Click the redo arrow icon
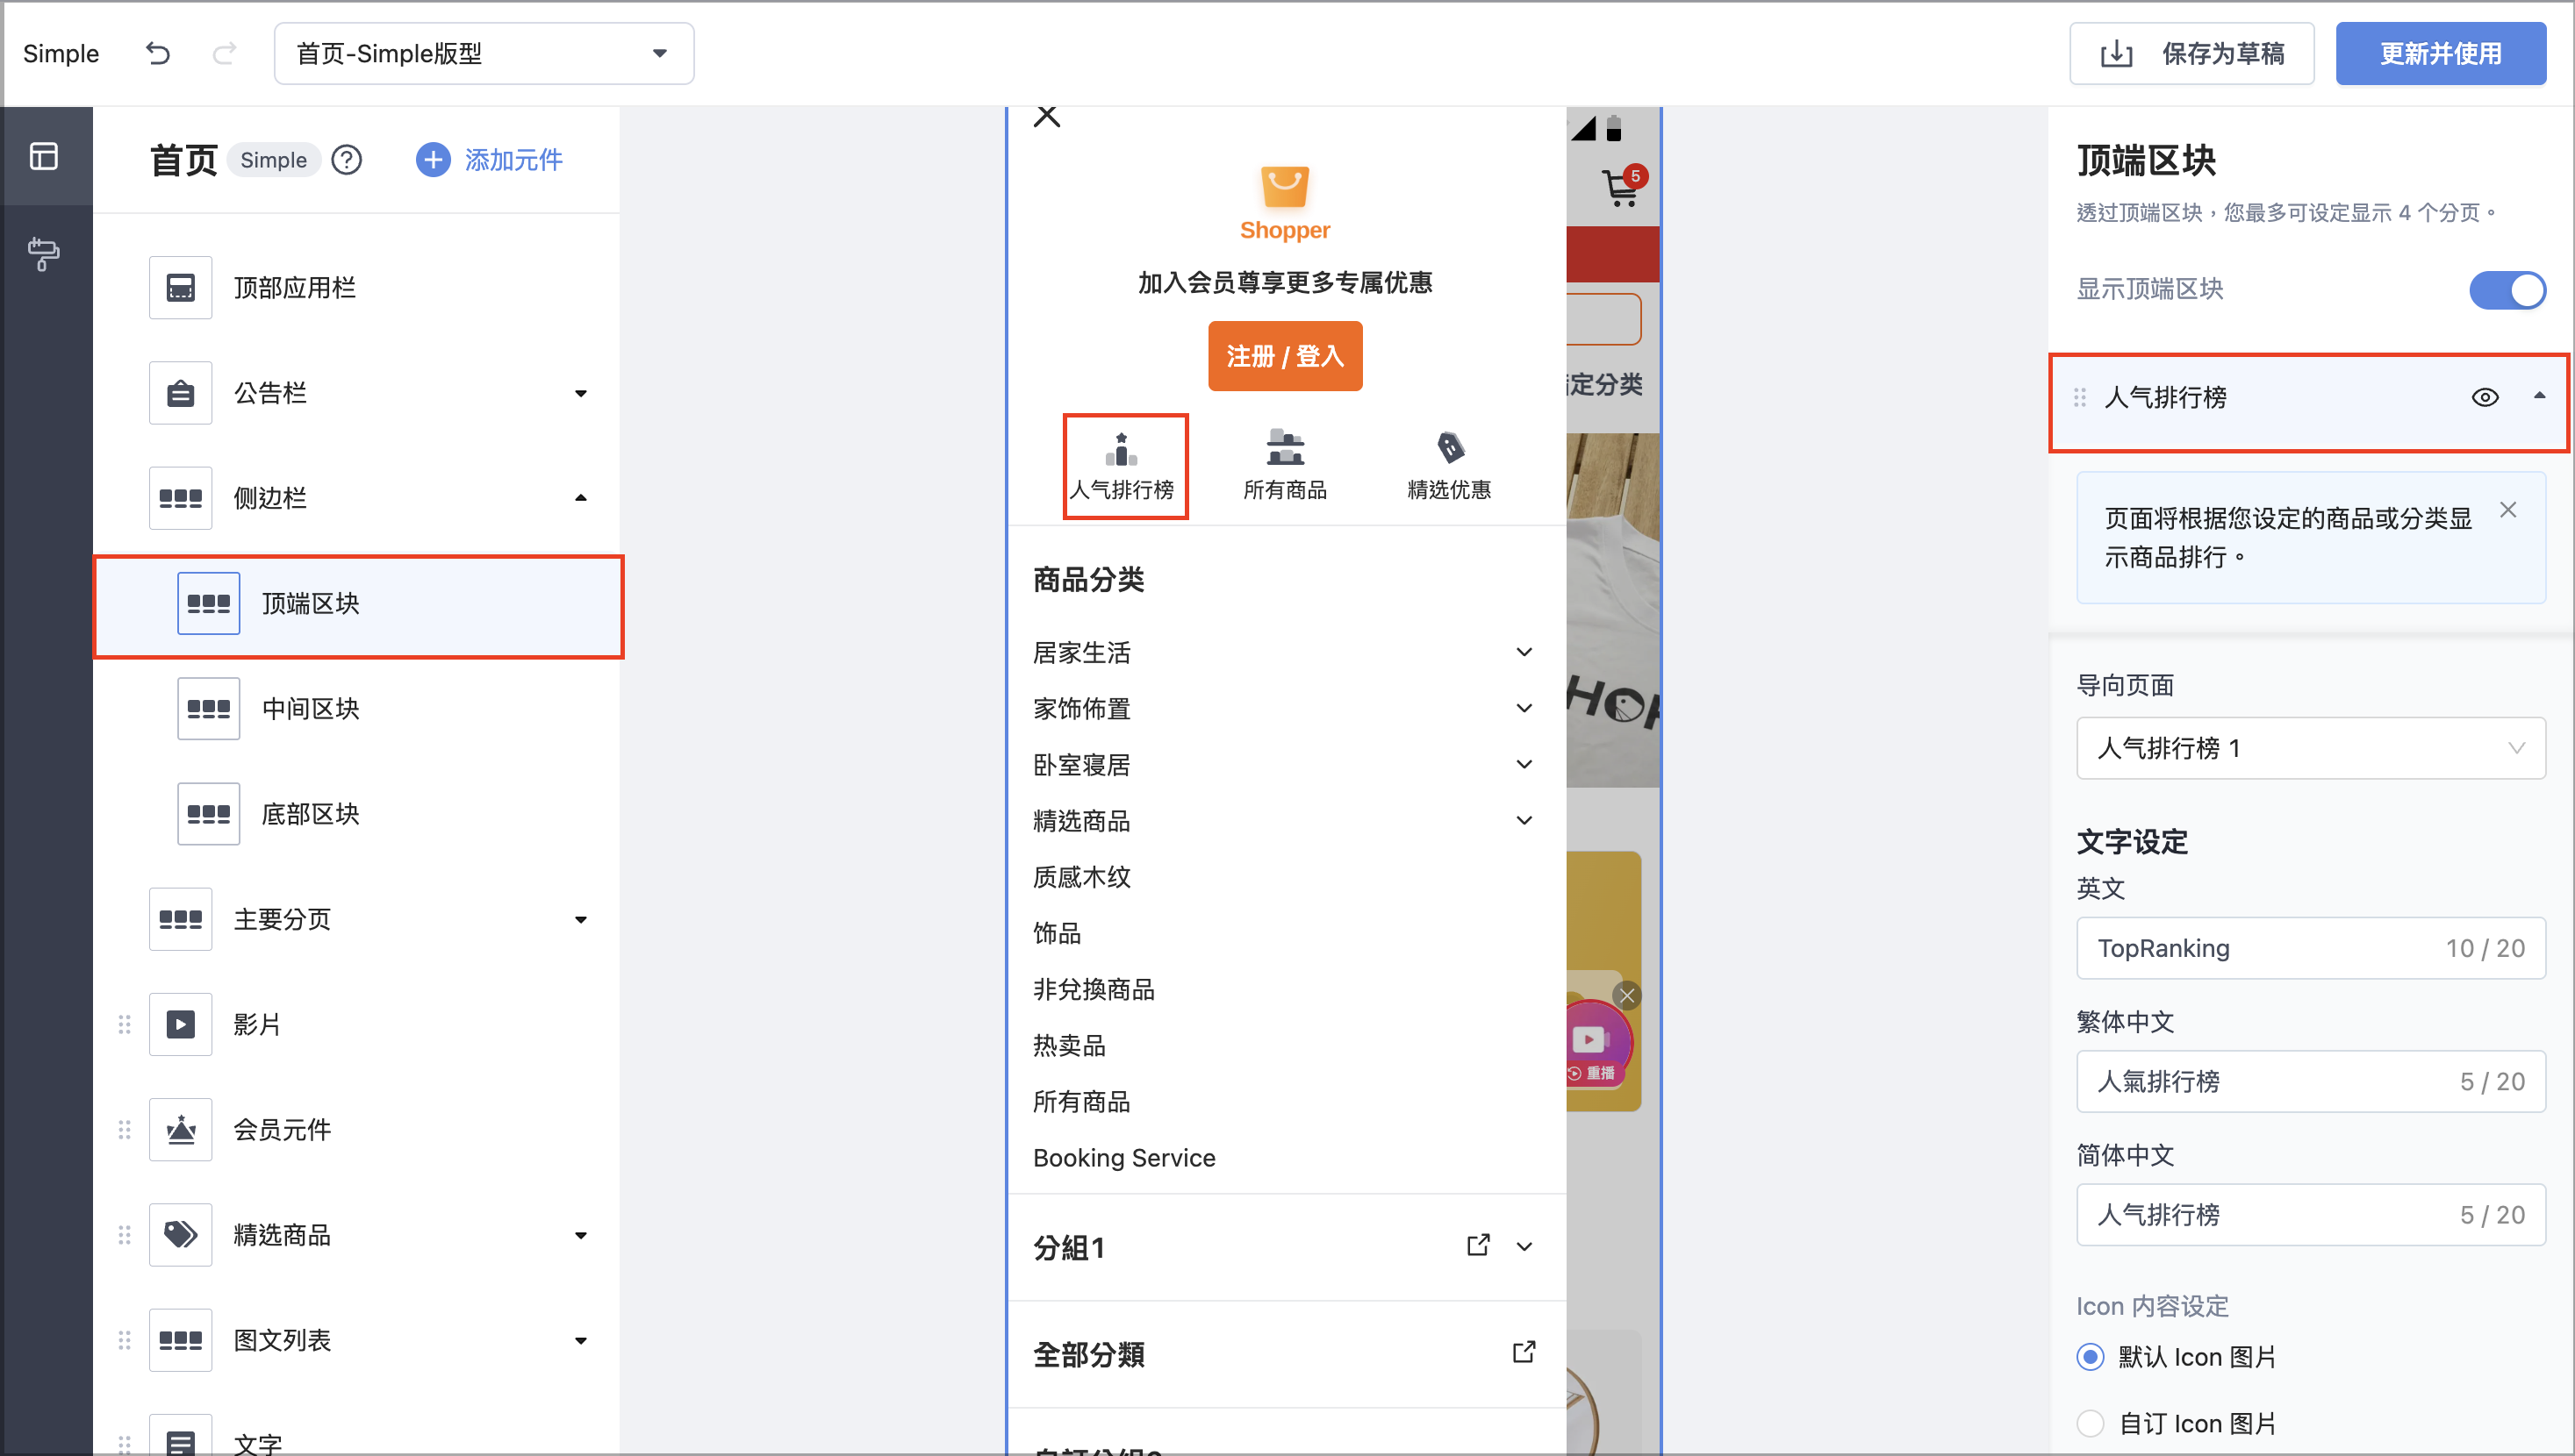This screenshot has height=1456, width=2575. click(x=224, y=53)
